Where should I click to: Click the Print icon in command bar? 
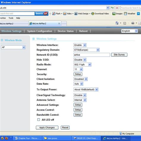click(x=133, y=23)
